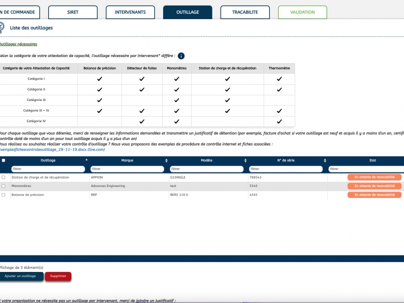
Task: Focus the Modèle filter field
Action: pos(207,169)
